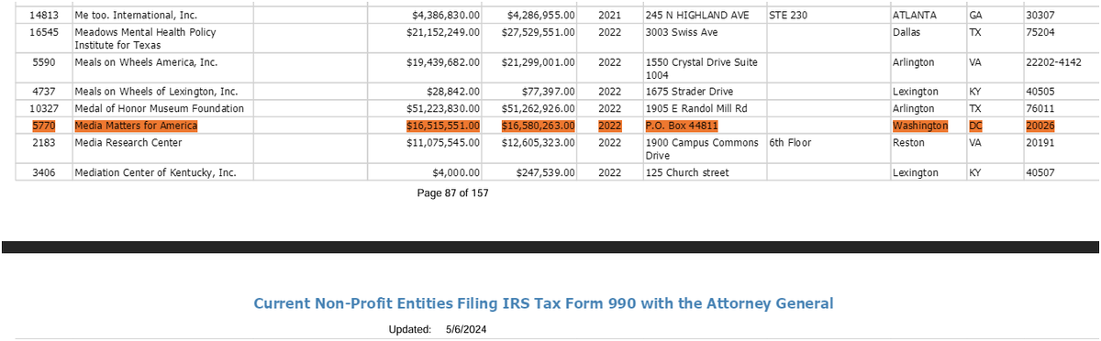Click ID 2183 cell

[x=45, y=142]
